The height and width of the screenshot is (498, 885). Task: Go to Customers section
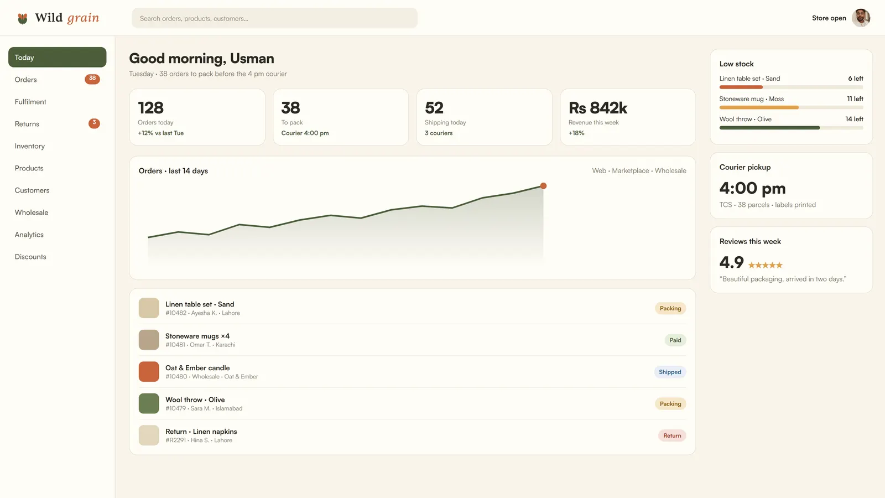pyautogui.click(x=58, y=190)
